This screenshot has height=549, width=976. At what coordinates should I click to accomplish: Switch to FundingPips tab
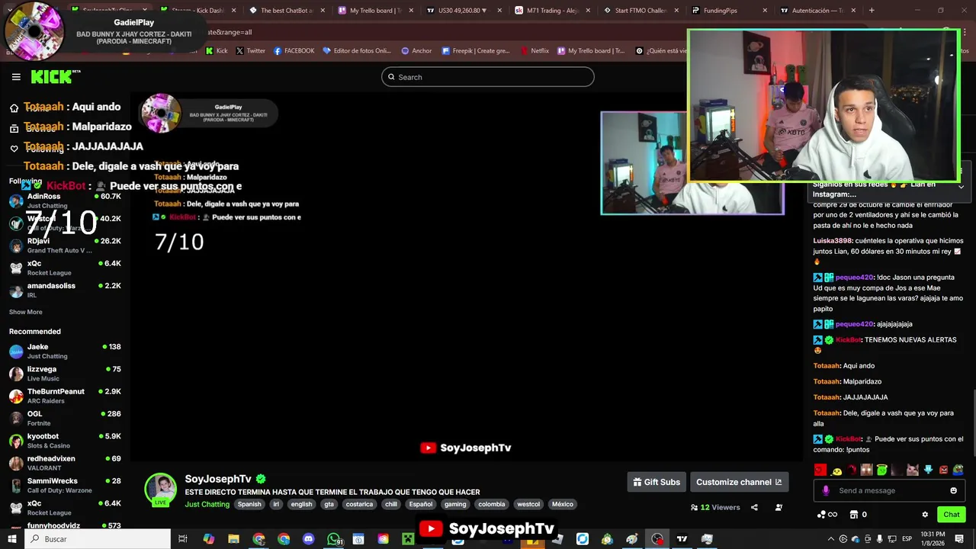tap(728, 11)
